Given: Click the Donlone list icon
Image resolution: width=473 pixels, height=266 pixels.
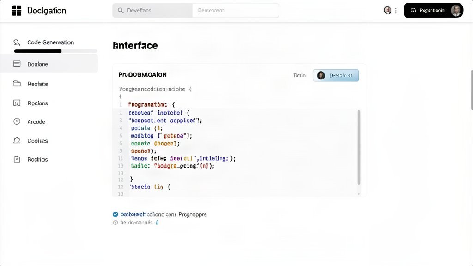Looking at the screenshot, I should tap(17, 64).
